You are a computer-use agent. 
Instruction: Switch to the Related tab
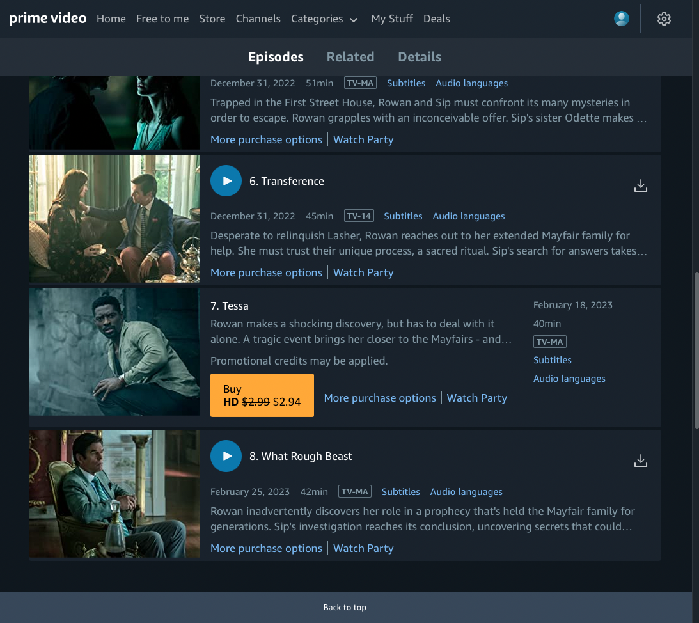click(x=350, y=57)
